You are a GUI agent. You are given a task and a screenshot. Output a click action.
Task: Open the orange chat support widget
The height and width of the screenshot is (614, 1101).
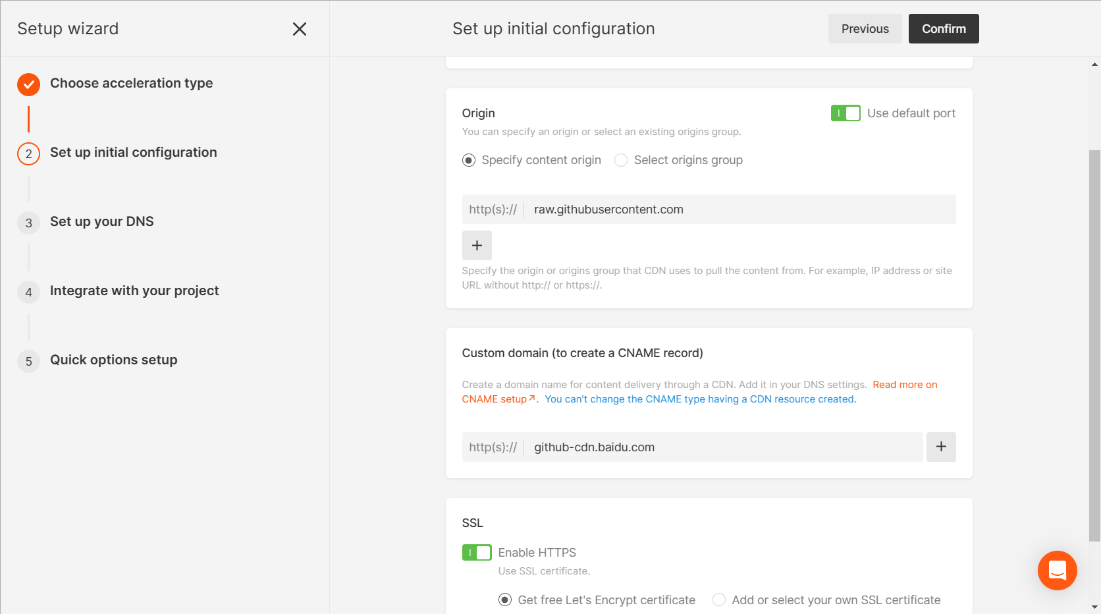(1057, 570)
